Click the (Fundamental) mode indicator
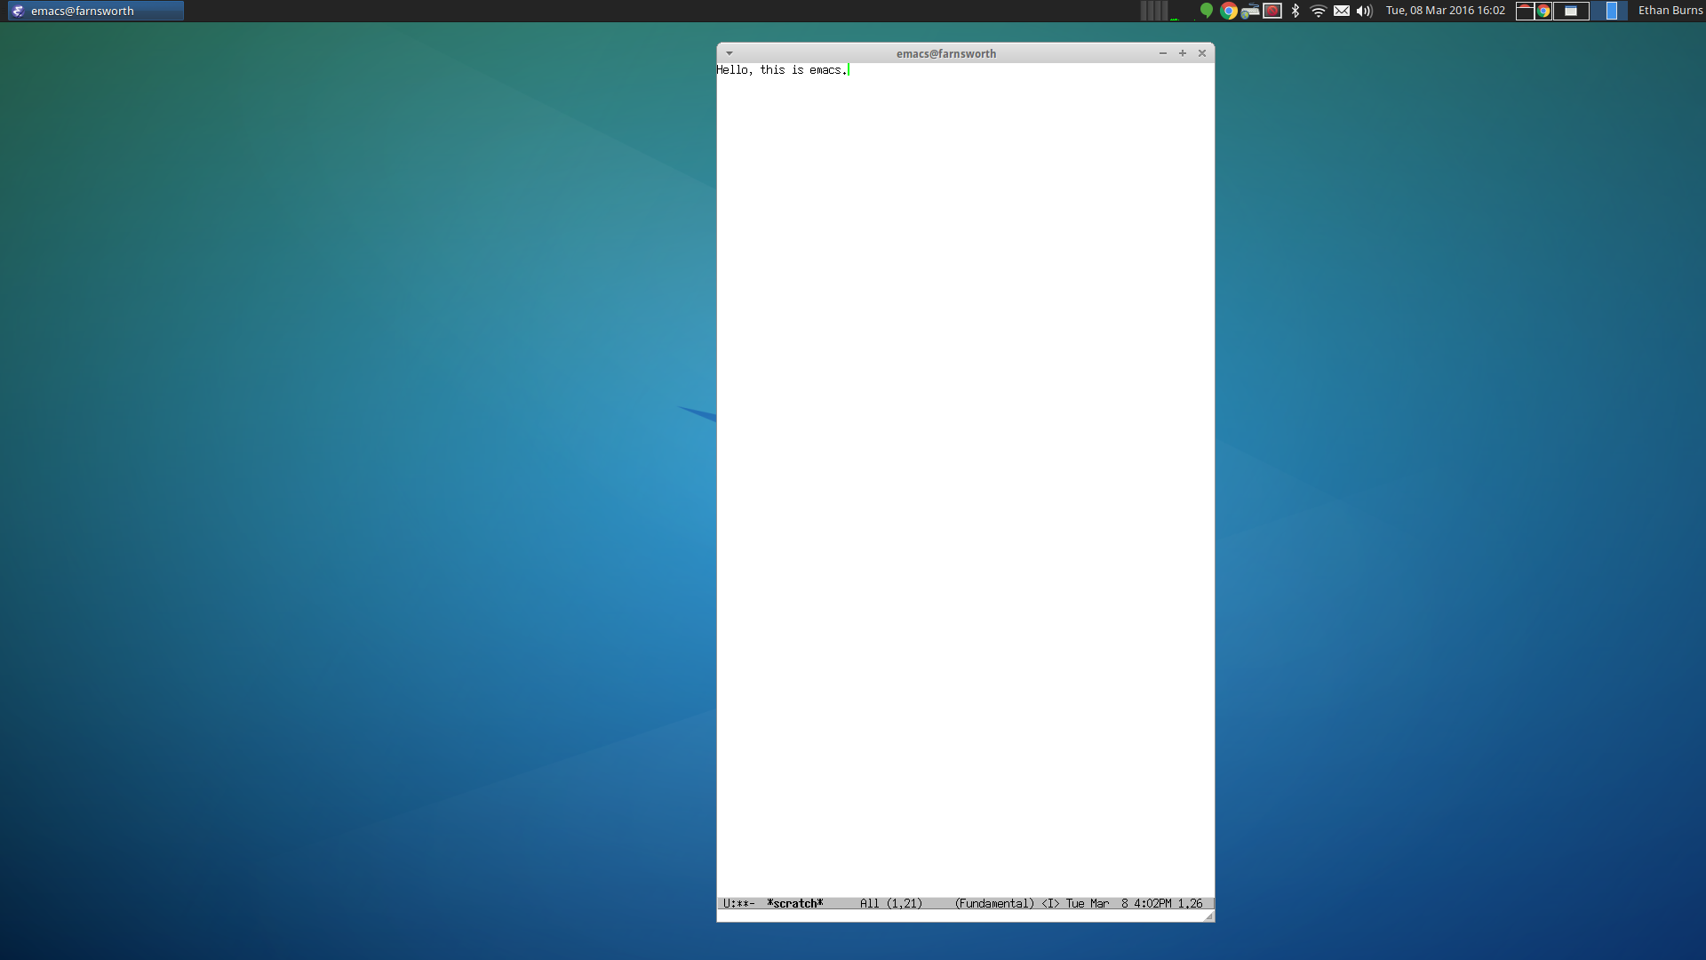The image size is (1706, 960). point(994,903)
